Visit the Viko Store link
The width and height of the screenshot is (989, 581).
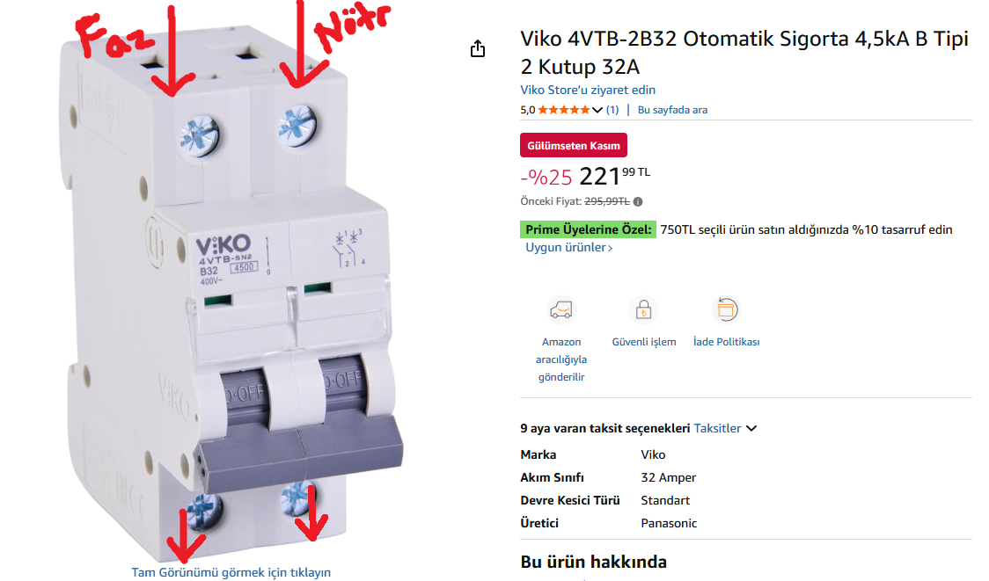pos(588,91)
